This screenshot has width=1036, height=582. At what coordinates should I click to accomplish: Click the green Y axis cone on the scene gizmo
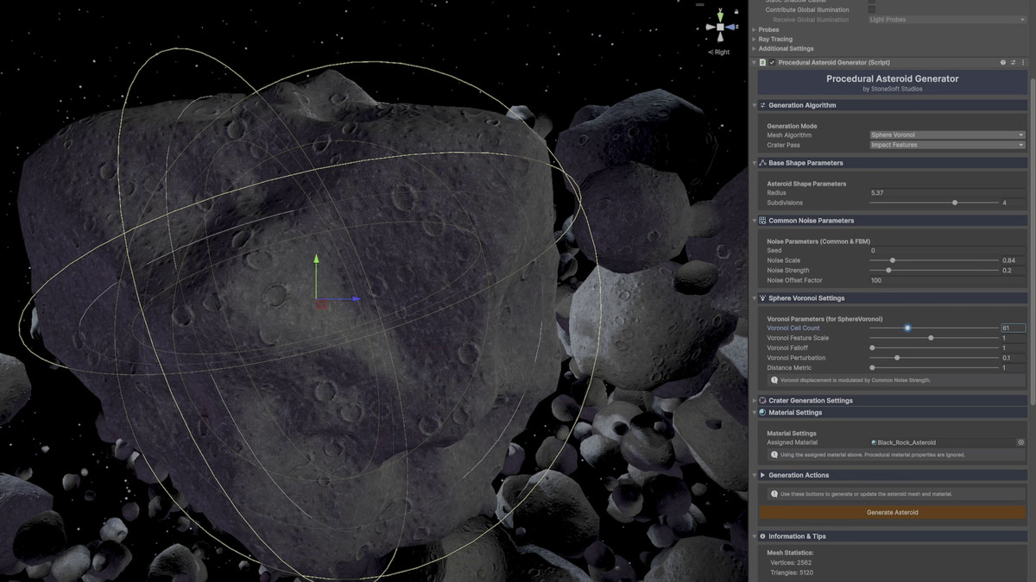(720, 16)
